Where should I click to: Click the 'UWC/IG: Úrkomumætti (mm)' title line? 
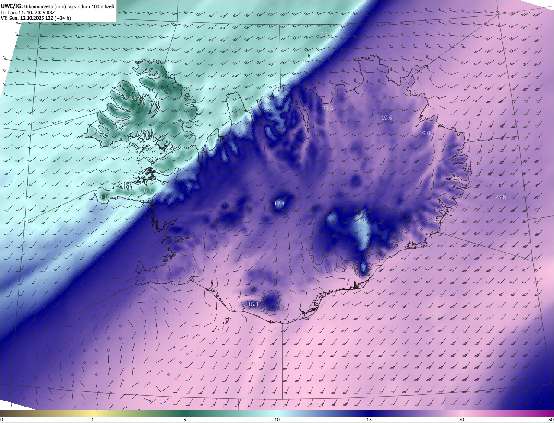tap(58, 6)
